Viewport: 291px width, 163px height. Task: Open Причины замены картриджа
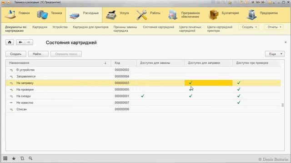point(125,29)
